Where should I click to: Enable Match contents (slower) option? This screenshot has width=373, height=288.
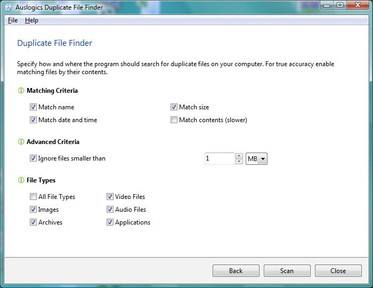coord(174,120)
